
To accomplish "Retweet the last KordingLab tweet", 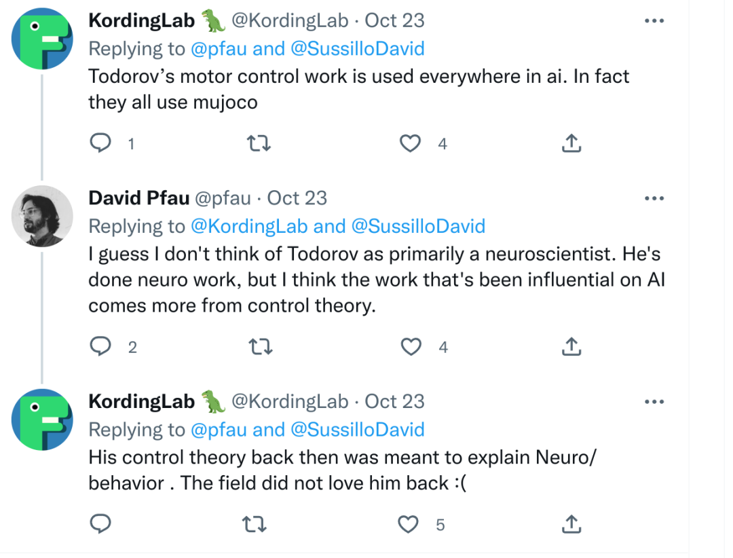I will click(257, 524).
